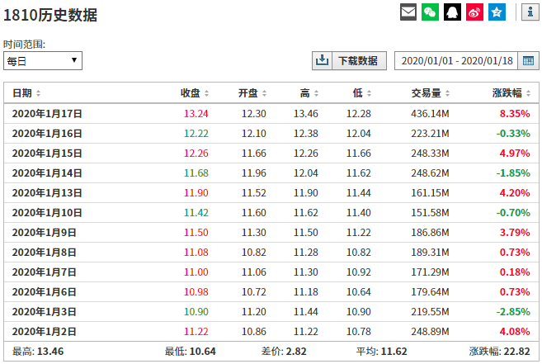Click the download tray icon
542x364 pixels.
click(322, 60)
